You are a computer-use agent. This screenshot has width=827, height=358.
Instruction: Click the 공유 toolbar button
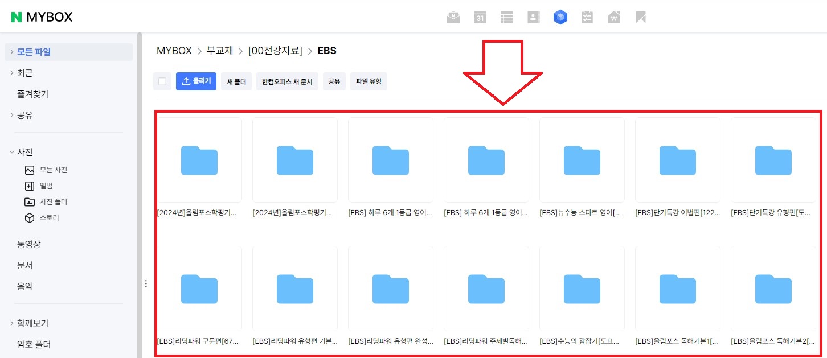(334, 81)
